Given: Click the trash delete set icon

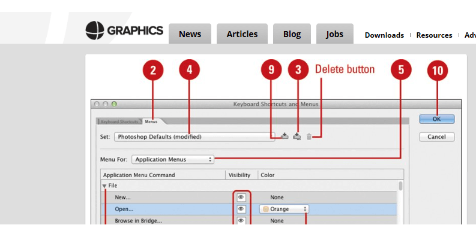Looking at the screenshot, I should [x=309, y=137].
